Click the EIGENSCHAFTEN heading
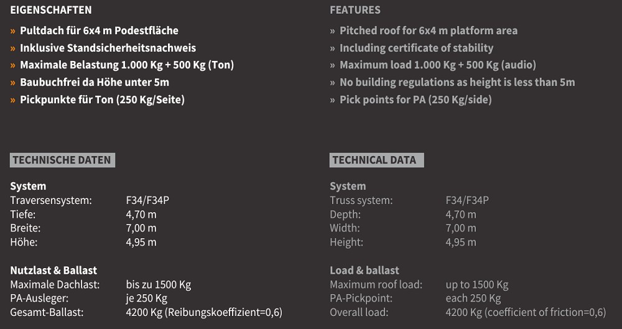This screenshot has width=622, height=329. tap(51, 10)
